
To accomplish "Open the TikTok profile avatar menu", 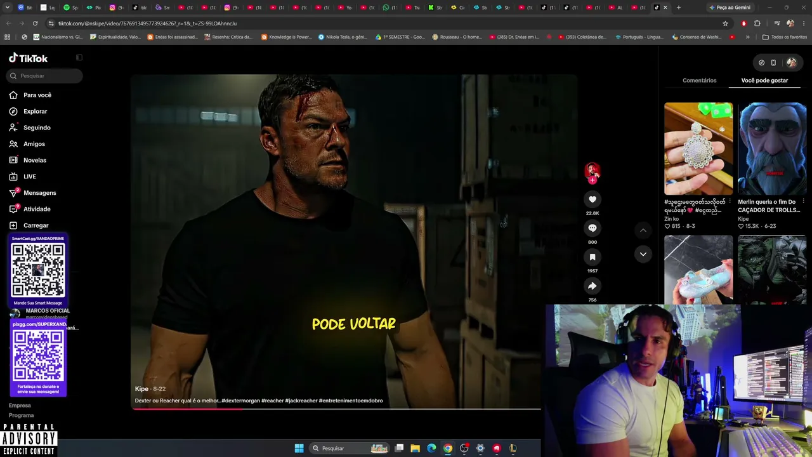I will 792,63.
